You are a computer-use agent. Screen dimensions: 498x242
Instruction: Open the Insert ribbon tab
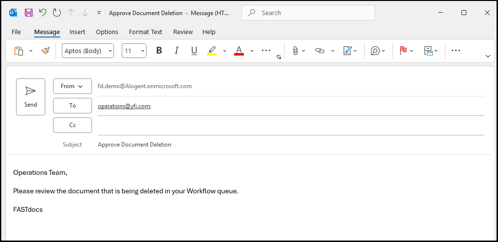pos(77,32)
